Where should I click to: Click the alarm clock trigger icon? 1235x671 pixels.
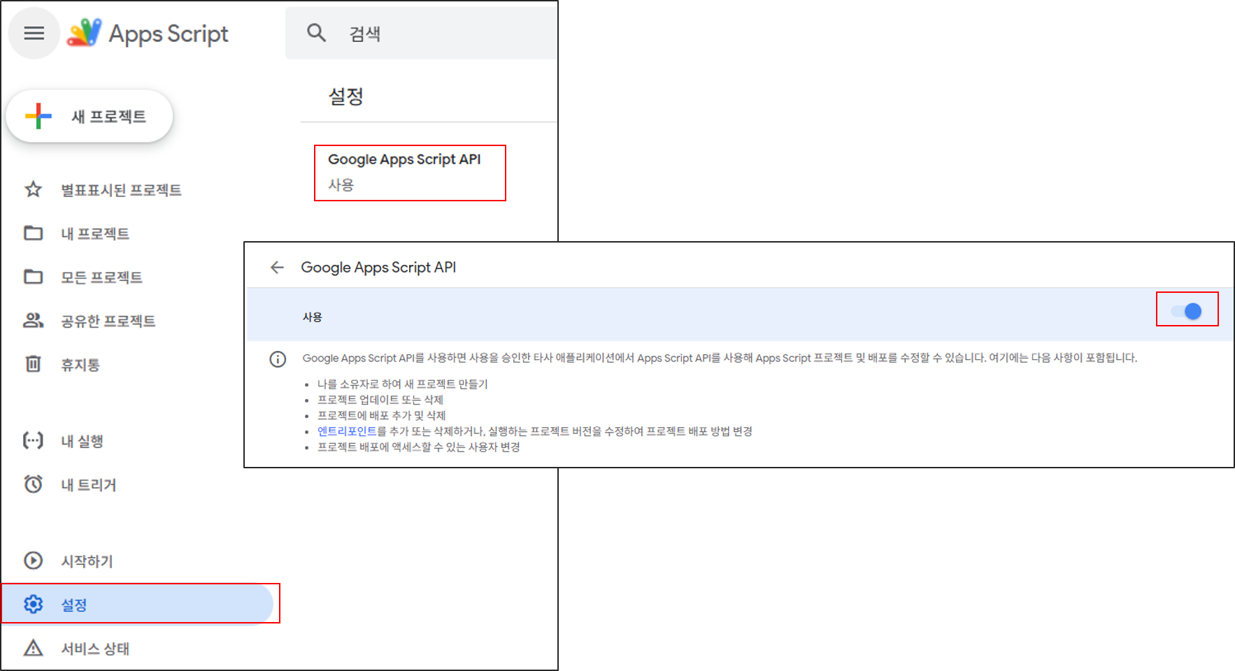point(33,484)
